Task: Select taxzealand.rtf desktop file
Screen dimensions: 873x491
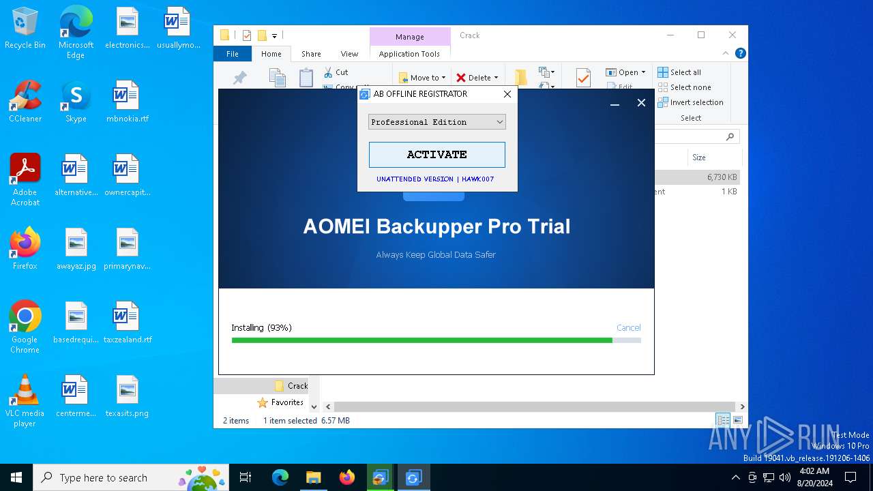Action: 127,323
